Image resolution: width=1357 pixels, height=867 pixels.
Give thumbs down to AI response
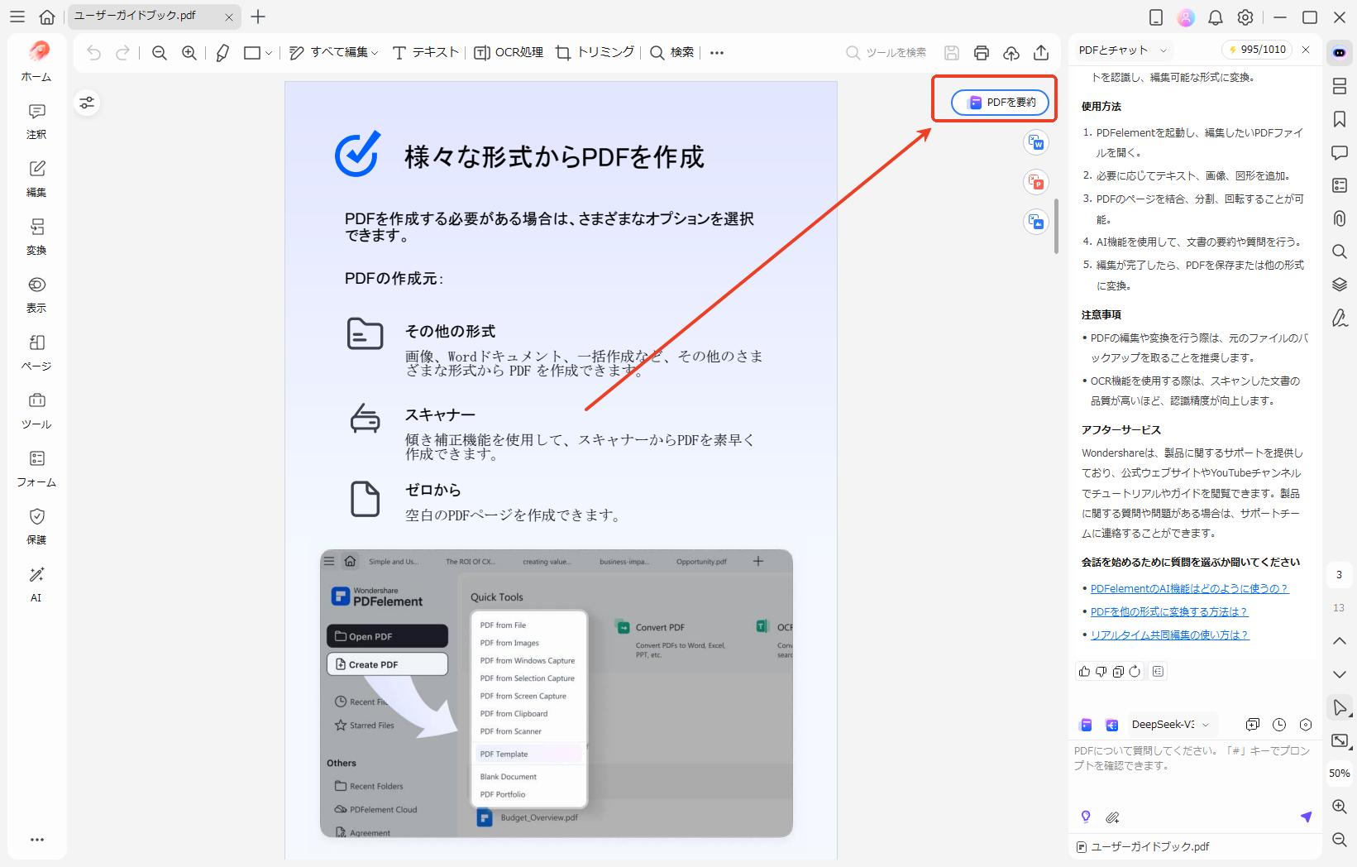tap(1101, 671)
